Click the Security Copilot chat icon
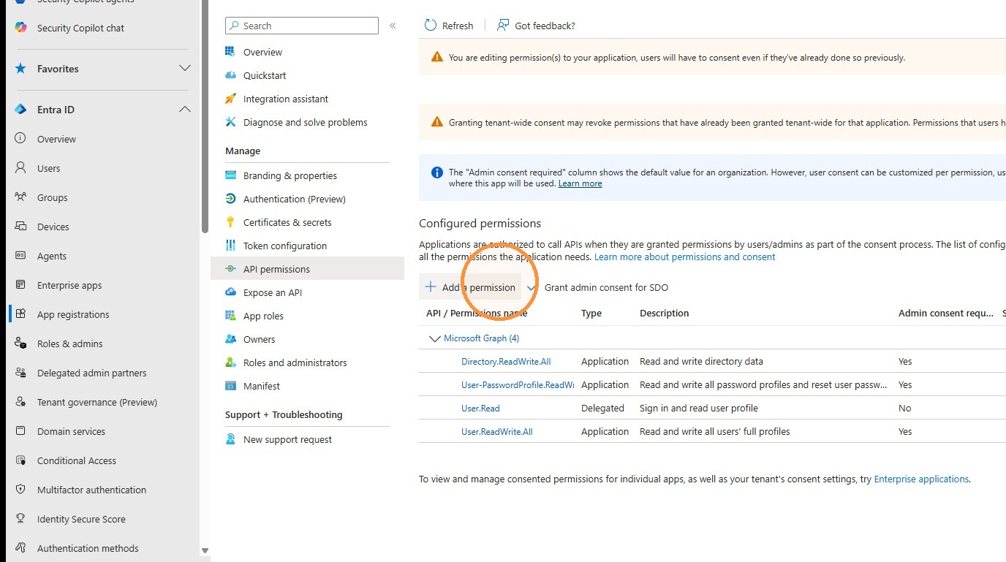The width and height of the screenshot is (1006, 562). (21, 28)
